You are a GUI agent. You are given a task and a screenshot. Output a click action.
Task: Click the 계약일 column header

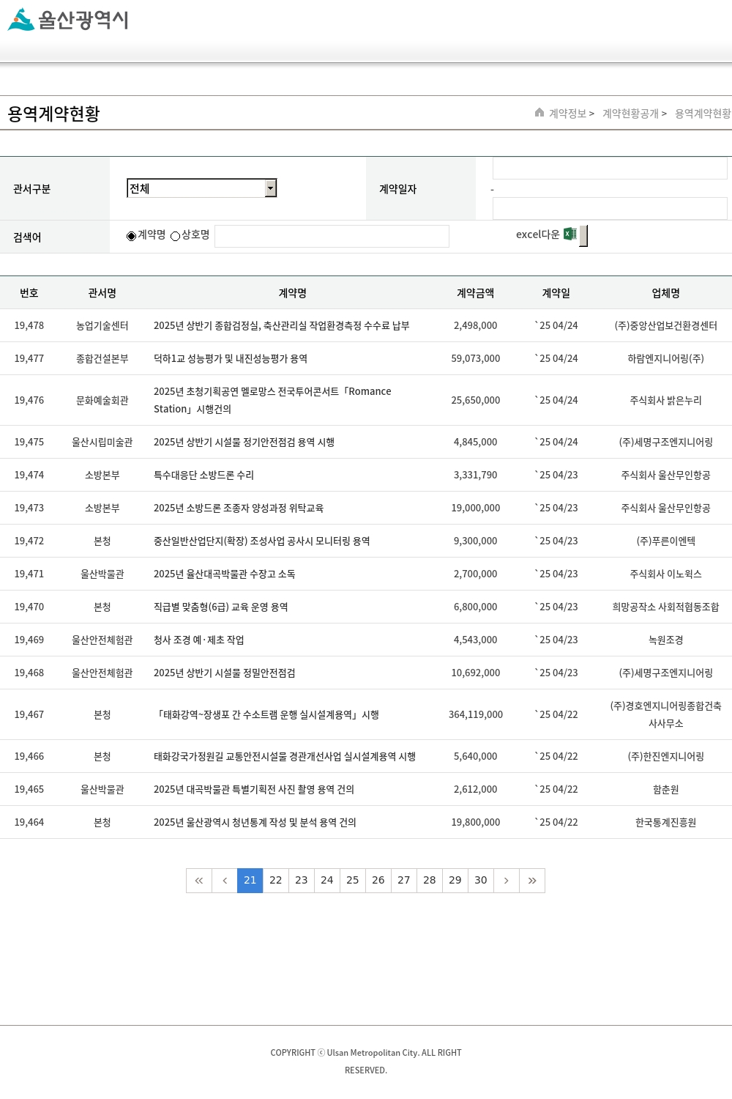point(556,293)
